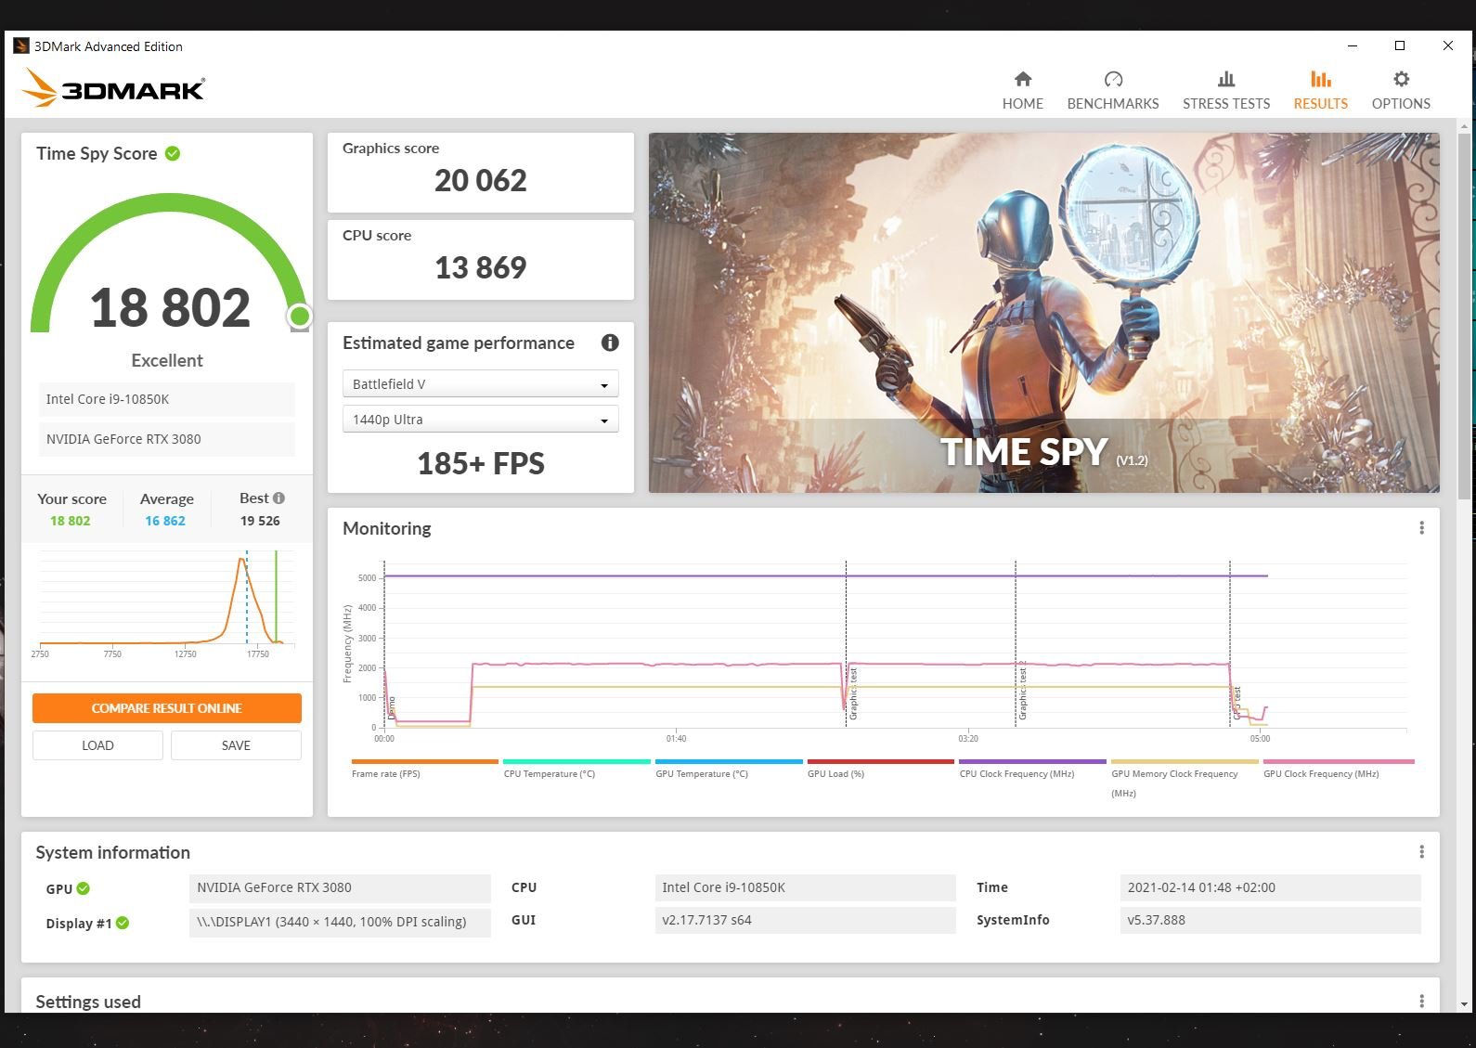Click the GPU validation checkmark
This screenshot has height=1048, width=1476.
click(84, 888)
